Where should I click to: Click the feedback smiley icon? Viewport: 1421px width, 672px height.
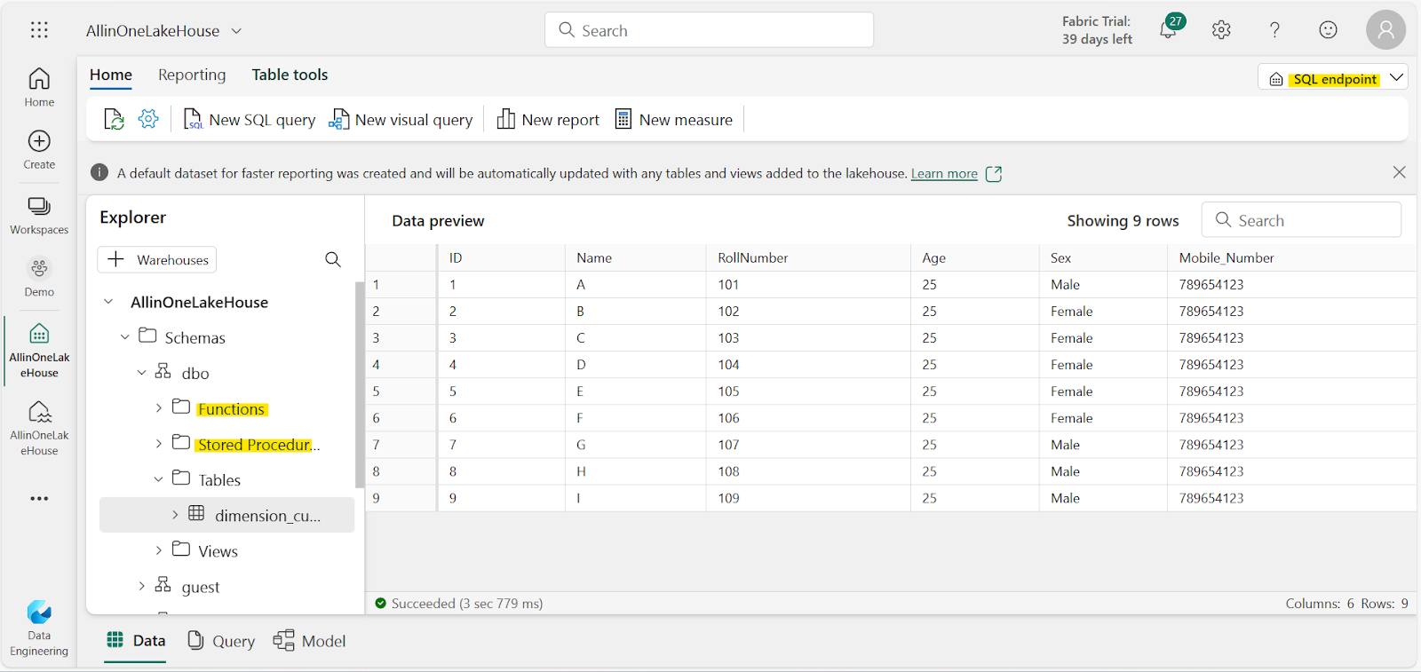(x=1328, y=30)
